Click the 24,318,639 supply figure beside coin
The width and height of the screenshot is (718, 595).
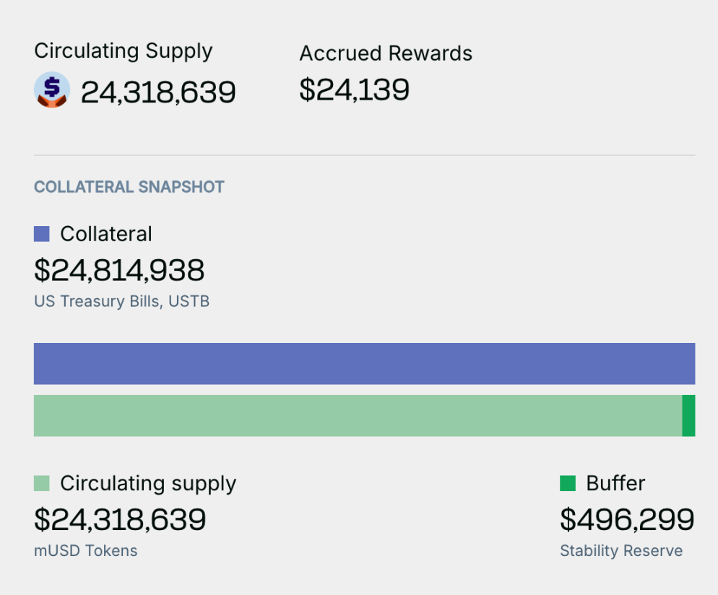pos(158,92)
